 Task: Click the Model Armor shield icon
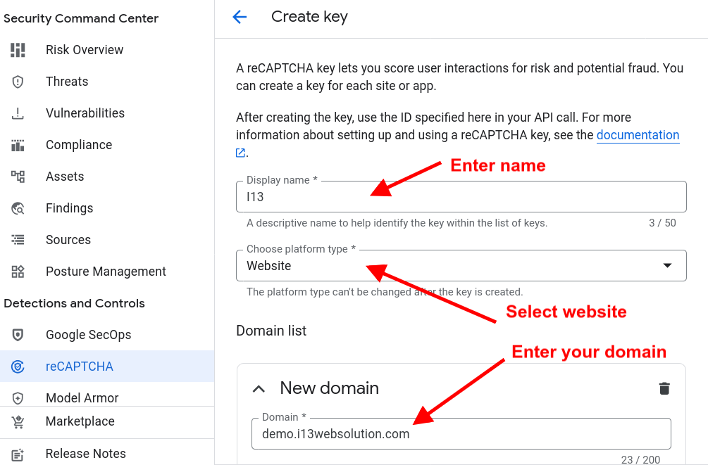(x=18, y=397)
